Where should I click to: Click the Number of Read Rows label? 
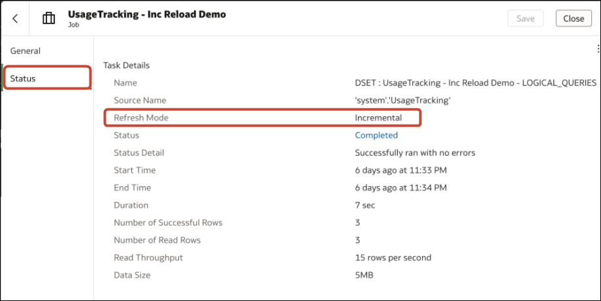tap(157, 240)
